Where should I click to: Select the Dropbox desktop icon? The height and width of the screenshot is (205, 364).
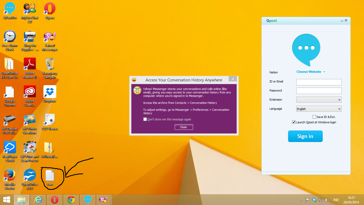click(50, 92)
